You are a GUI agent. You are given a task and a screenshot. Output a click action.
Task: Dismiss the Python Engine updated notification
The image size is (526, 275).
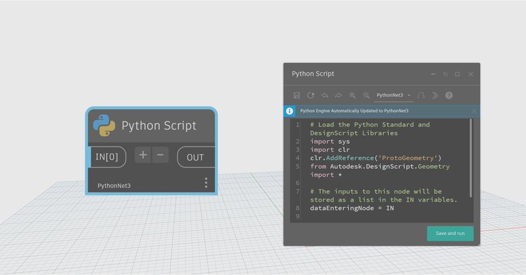click(x=473, y=111)
